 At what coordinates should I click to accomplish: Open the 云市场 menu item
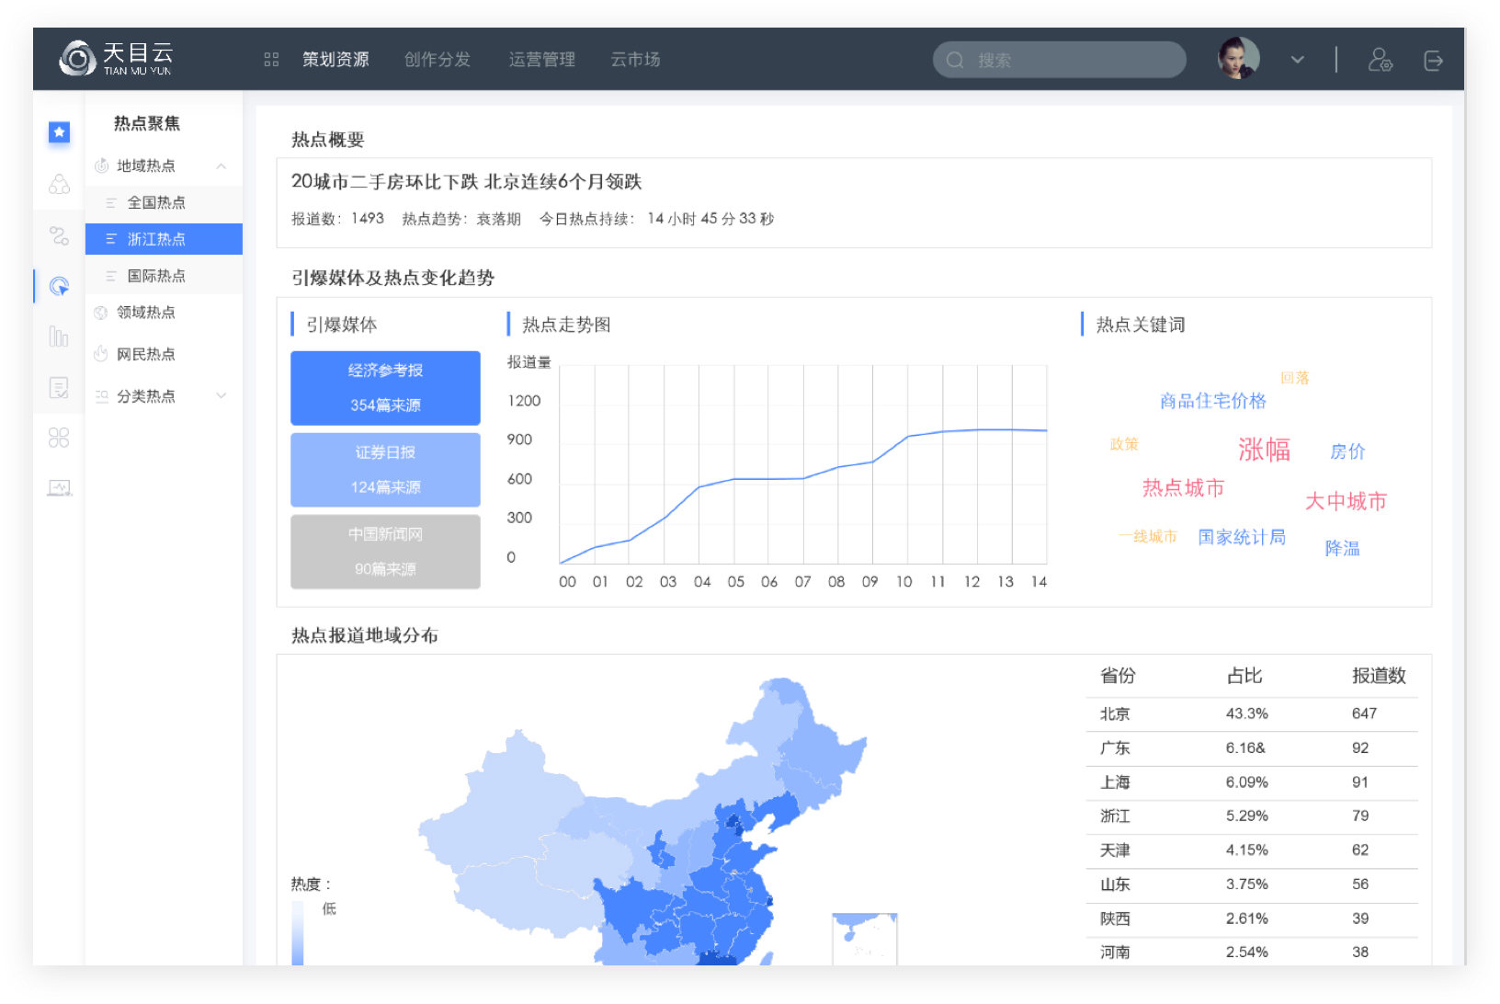(635, 60)
